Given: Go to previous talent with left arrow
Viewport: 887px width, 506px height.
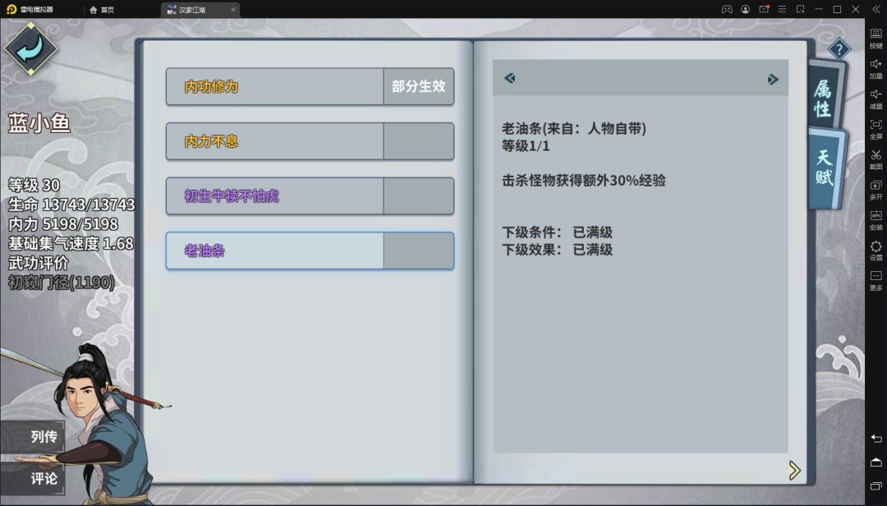Looking at the screenshot, I should click(x=510, y=78).
